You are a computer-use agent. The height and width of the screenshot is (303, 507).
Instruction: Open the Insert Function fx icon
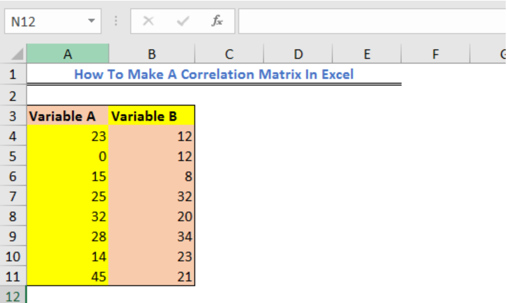[217, 21]
